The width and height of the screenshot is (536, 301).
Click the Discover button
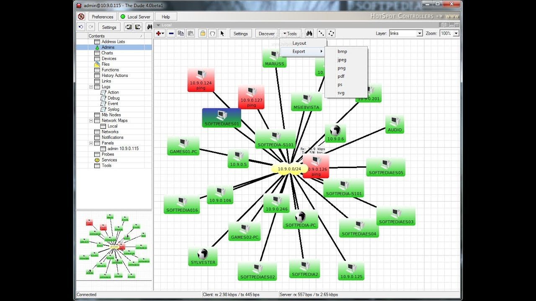267,33
